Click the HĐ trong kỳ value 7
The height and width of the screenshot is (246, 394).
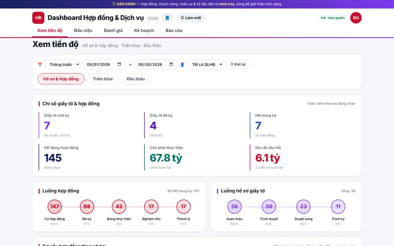coord(258,125)
